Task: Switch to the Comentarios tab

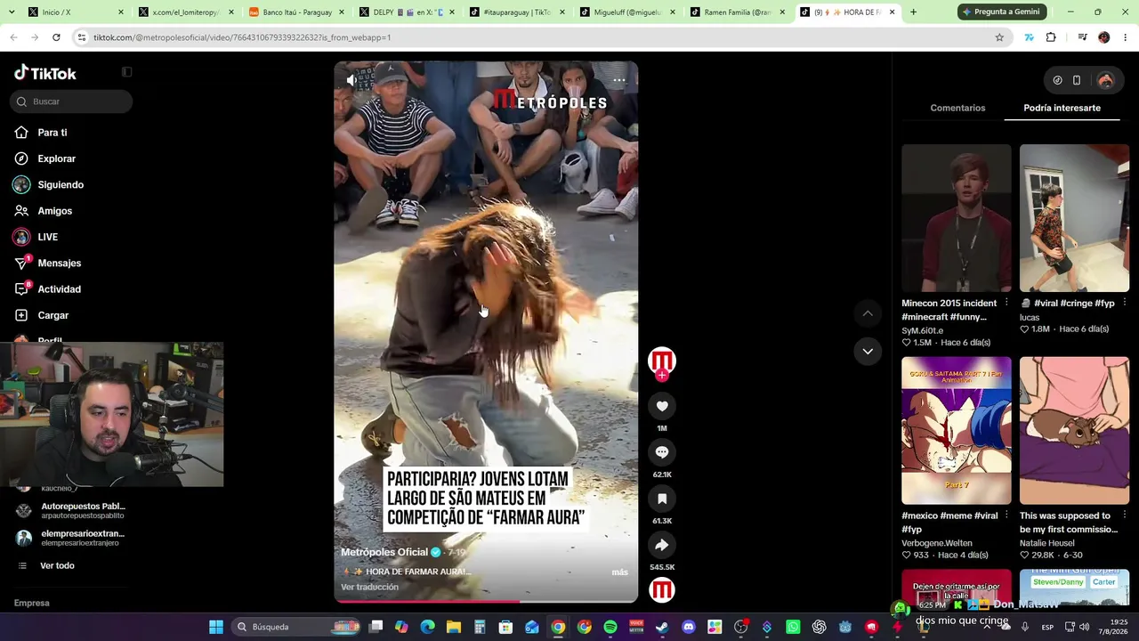Action: click(957, 108)
